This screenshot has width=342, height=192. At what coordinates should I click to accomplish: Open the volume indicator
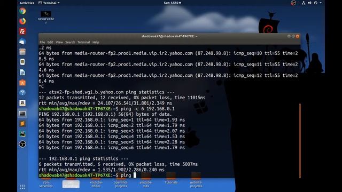click(309, 3)
